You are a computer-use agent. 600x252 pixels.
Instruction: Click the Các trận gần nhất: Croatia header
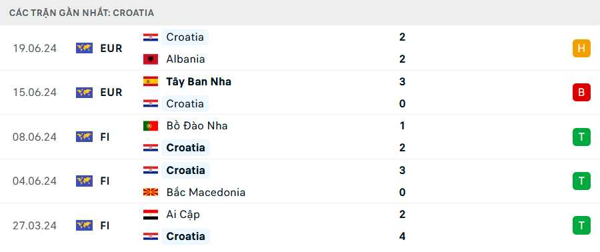click(x=82, y=13)
